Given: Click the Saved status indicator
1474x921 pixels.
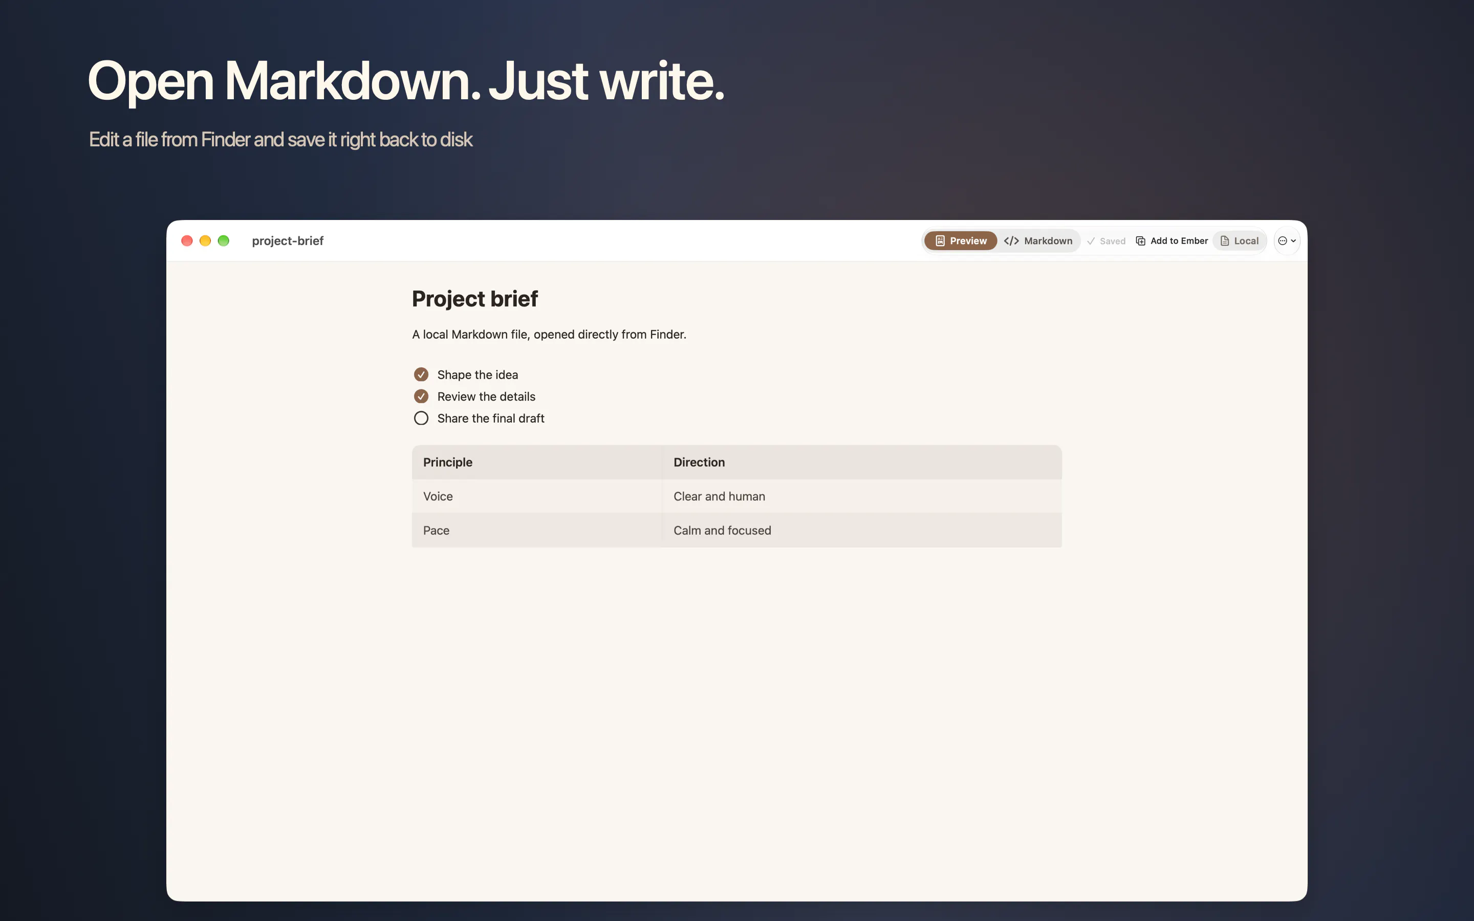Looking at the screenshot, I should point(1106,241).
